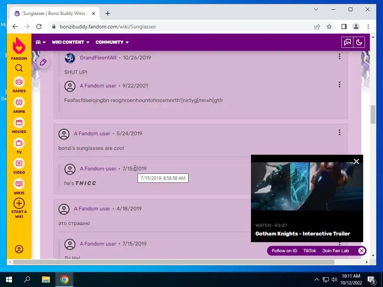Open the network icon in system tray
383x287 pixels.
(x=326, y=280)
